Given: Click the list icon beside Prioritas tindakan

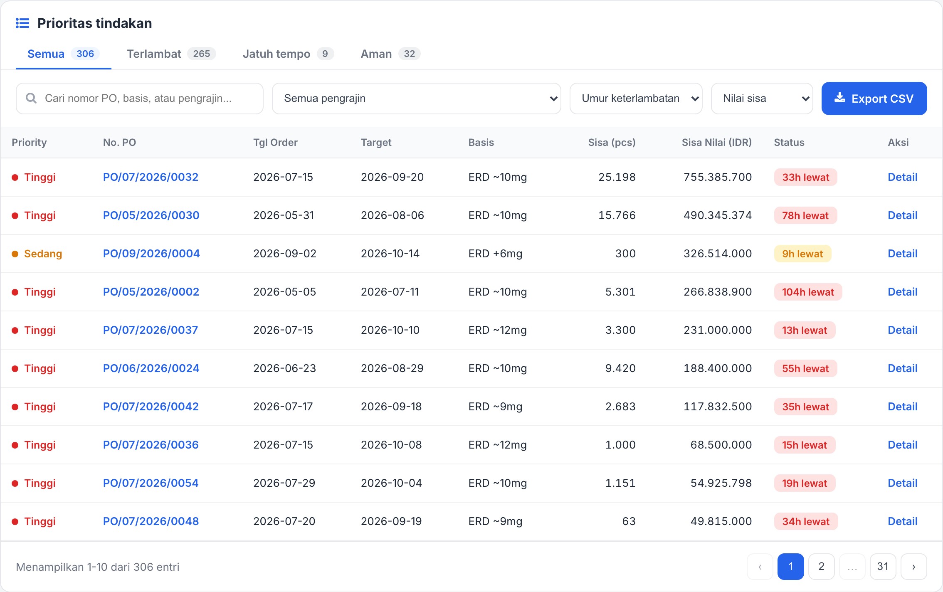Looking at the screenshot, I should coord(22,23).
